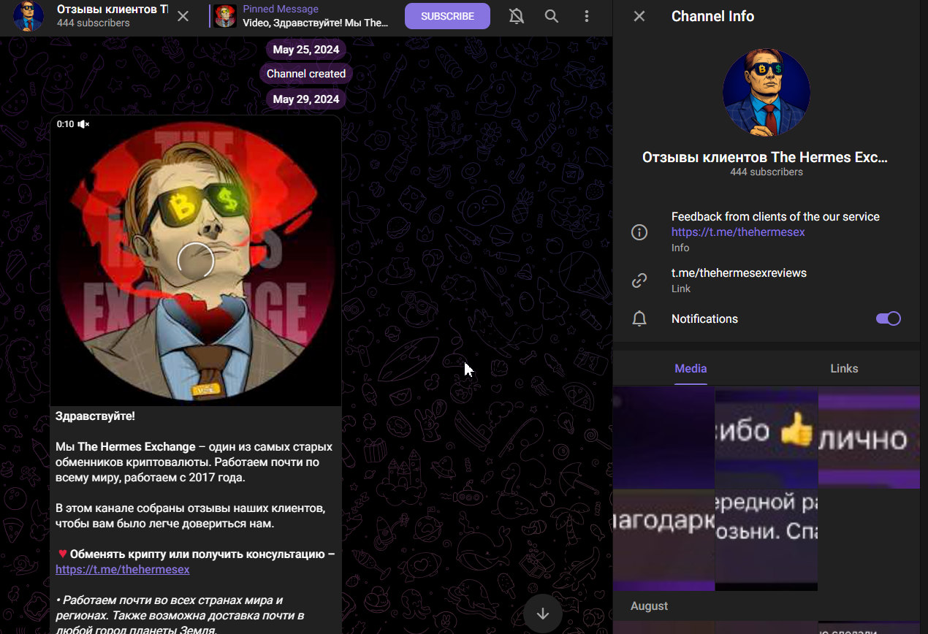The height and width of the screenshot is (634, 928).
Task: Unmute the video via the speaker icon
Action: point(84,124)
